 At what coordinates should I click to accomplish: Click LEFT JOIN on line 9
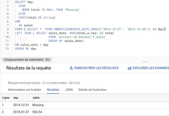pyautogui.click(x=23, y=33)
